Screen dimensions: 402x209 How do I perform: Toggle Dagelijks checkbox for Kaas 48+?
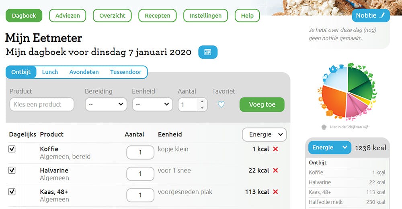[x=12, y=192]
